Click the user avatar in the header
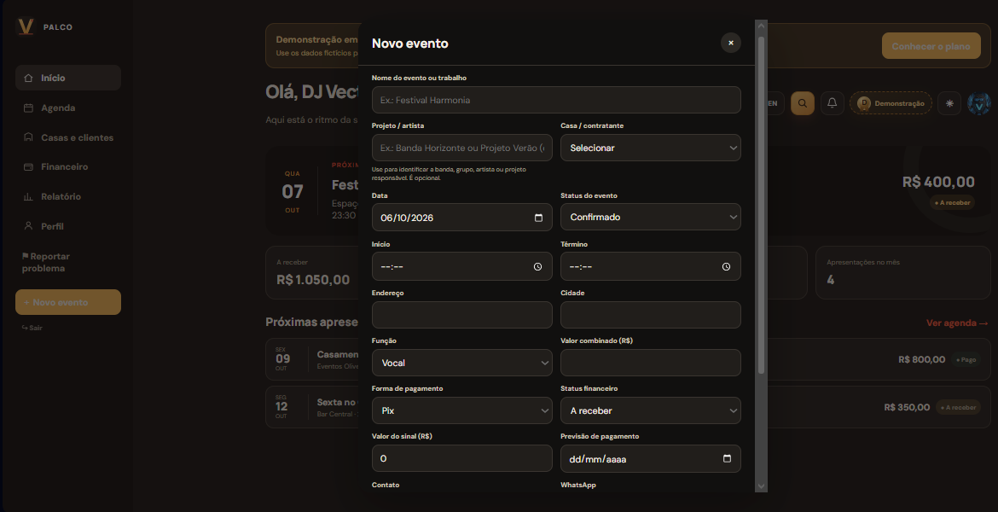The width and height of the screenshot is (998, 512). click(x=979, y=103)
